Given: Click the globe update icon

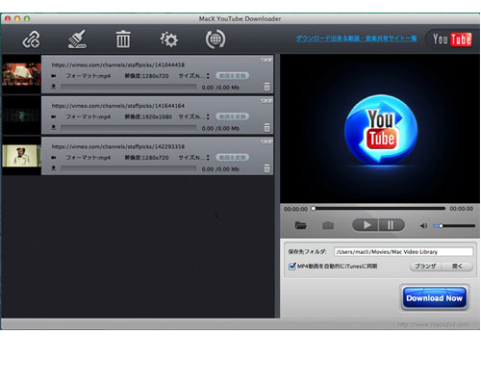Looking at the screenshot, I should click(215, 39).
